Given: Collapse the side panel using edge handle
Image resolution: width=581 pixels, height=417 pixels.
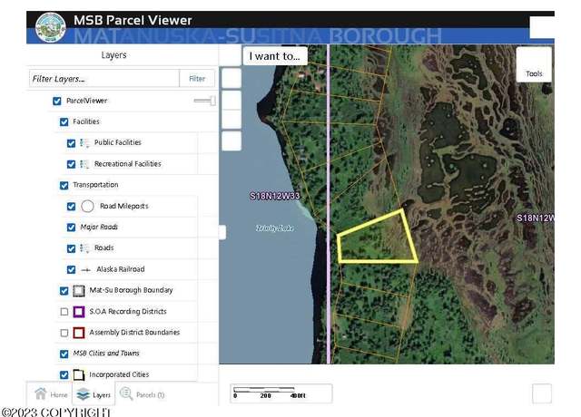Looking at the screenshot, I should point(222,232).
